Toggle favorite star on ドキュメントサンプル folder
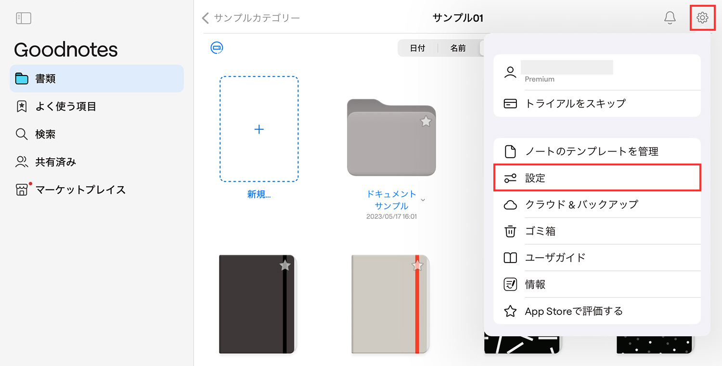Viewport: 722px width, 366px height. [425, 121]
